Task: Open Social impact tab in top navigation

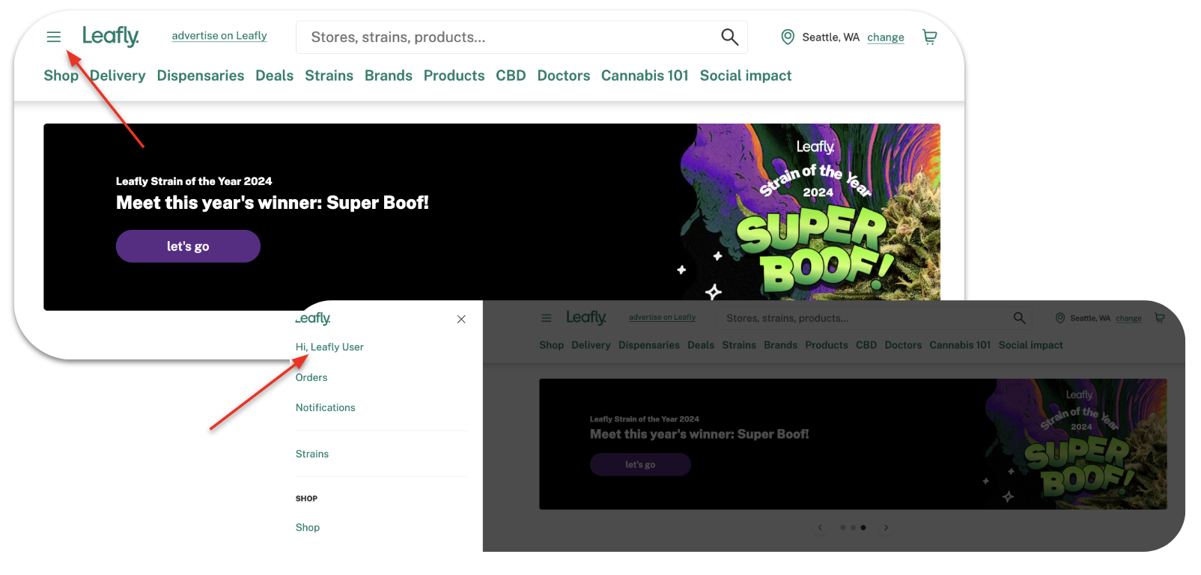Action: pyautogui.click(x=746, y=76)
